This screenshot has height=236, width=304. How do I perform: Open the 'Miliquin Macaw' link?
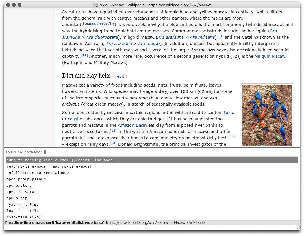(270, 56)
